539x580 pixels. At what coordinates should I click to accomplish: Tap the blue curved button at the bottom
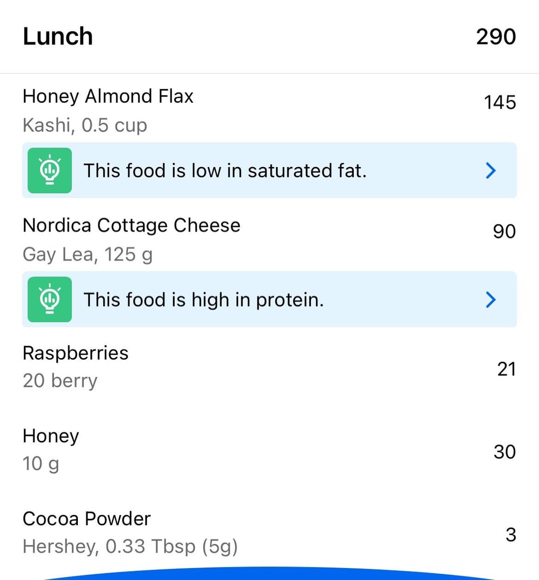tap(269, 574)
